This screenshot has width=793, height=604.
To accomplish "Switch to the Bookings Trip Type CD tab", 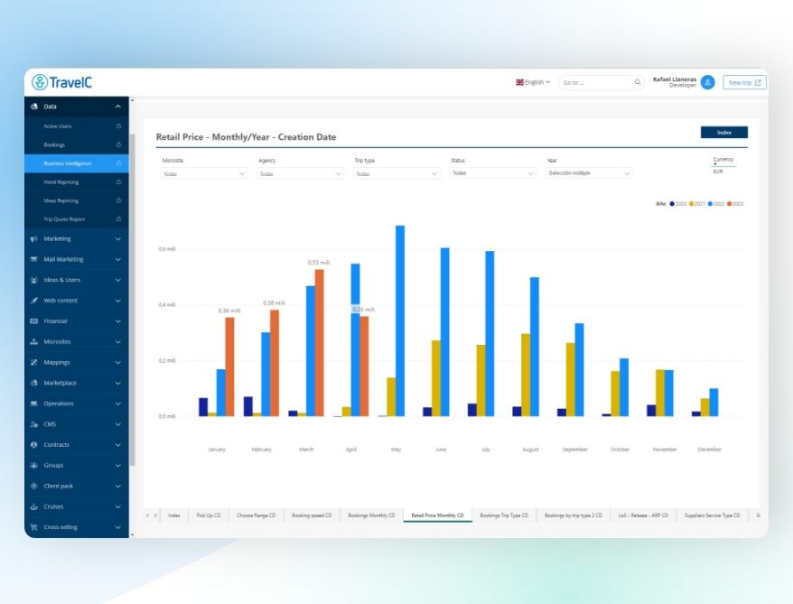I will [504, 516].
